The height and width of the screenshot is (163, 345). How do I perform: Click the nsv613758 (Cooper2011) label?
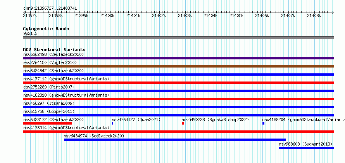click(49, 111)
